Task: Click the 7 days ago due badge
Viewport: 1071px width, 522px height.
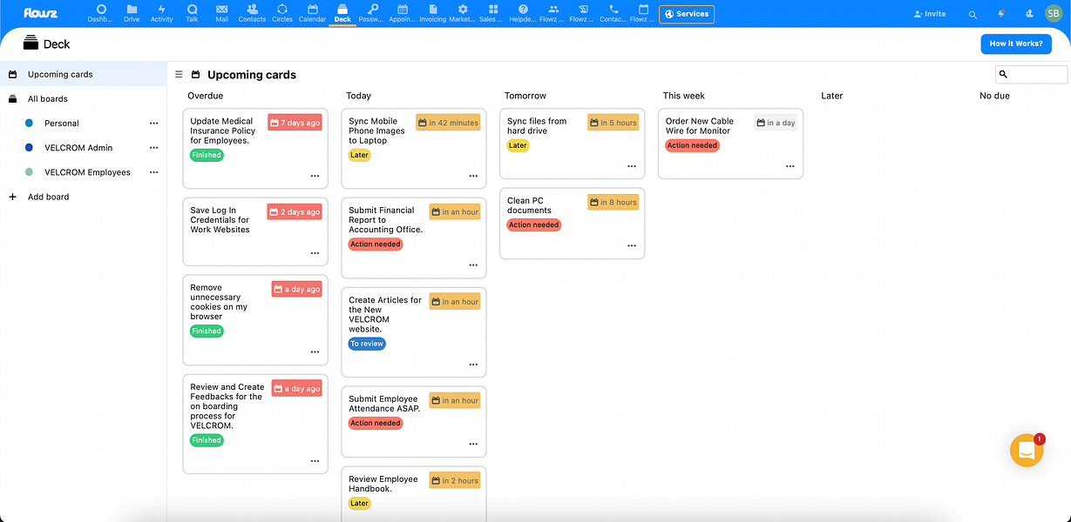Action: coord(295,123)
